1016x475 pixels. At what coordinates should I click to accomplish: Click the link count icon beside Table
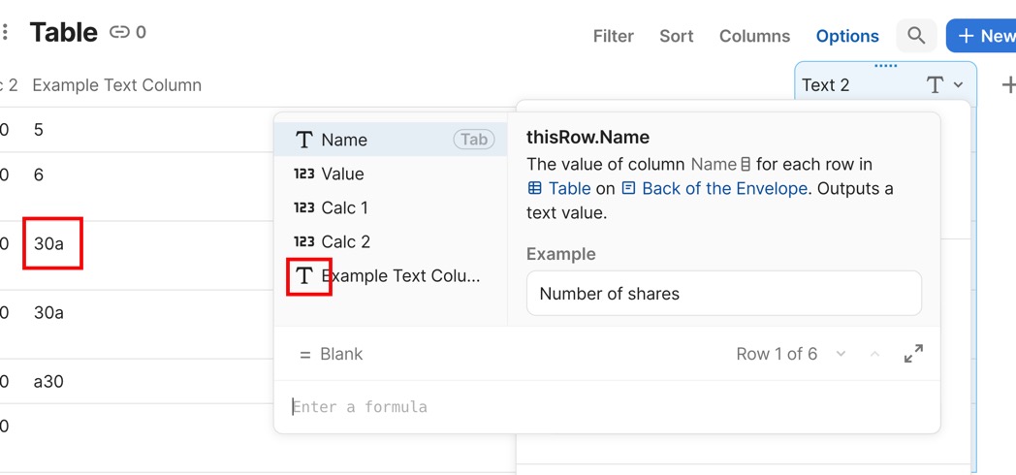[119, 32]
